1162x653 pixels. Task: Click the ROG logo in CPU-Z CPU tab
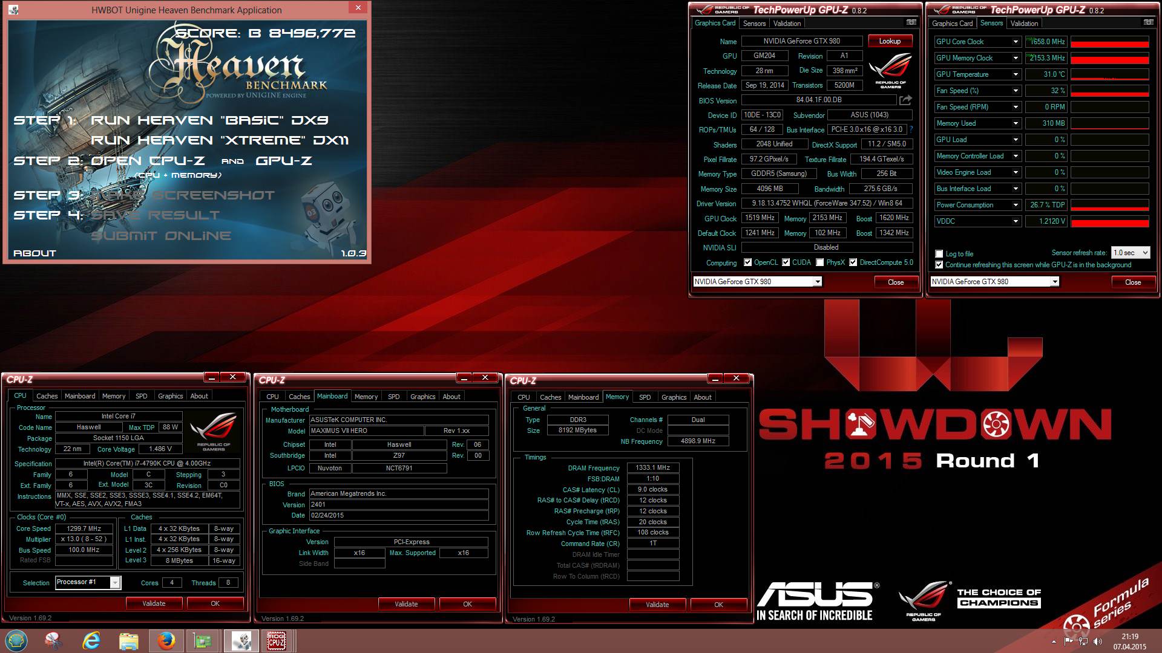coord(214,431)
